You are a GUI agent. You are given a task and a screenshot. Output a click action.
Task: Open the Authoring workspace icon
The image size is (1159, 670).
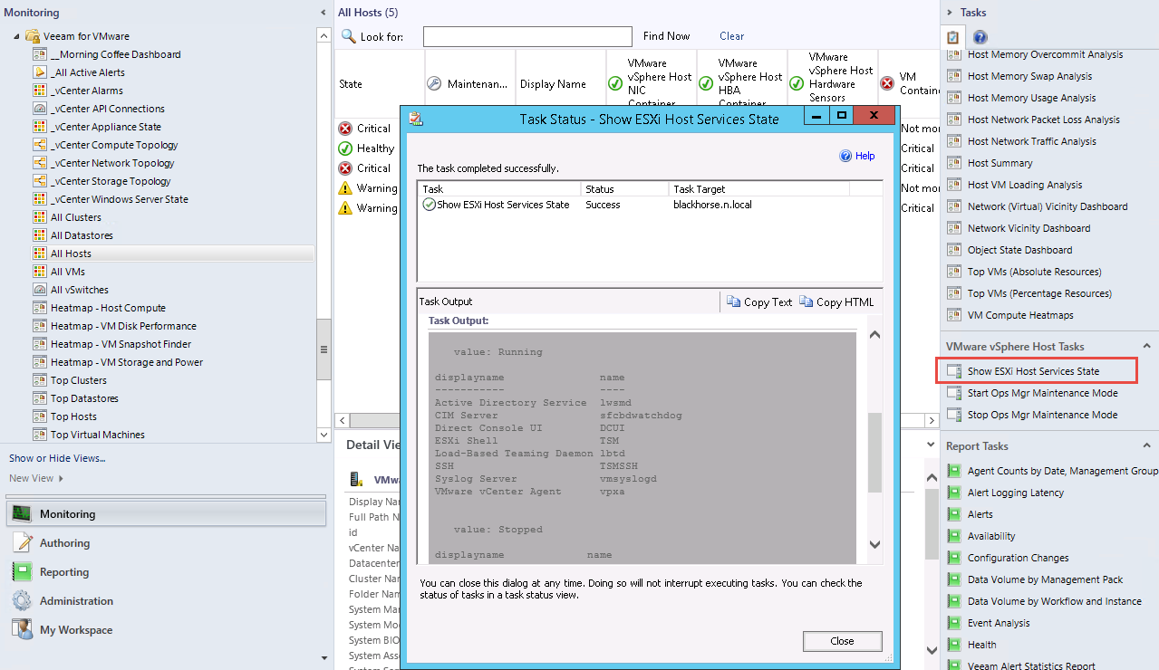coord(22,542)
